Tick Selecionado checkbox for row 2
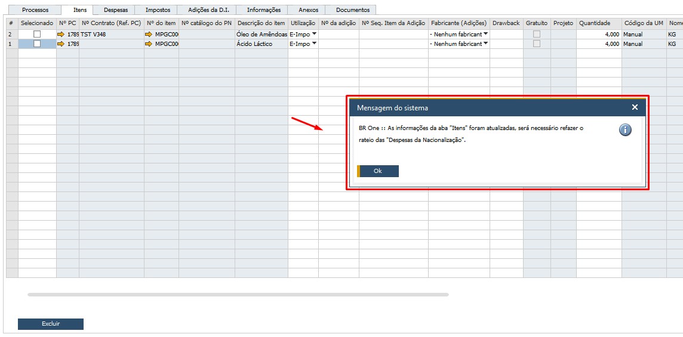Screen dimensions: 683x337 37,34
